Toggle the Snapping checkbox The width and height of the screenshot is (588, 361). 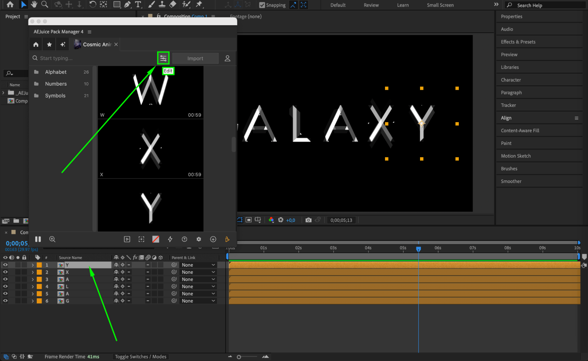tap(262, 5)
